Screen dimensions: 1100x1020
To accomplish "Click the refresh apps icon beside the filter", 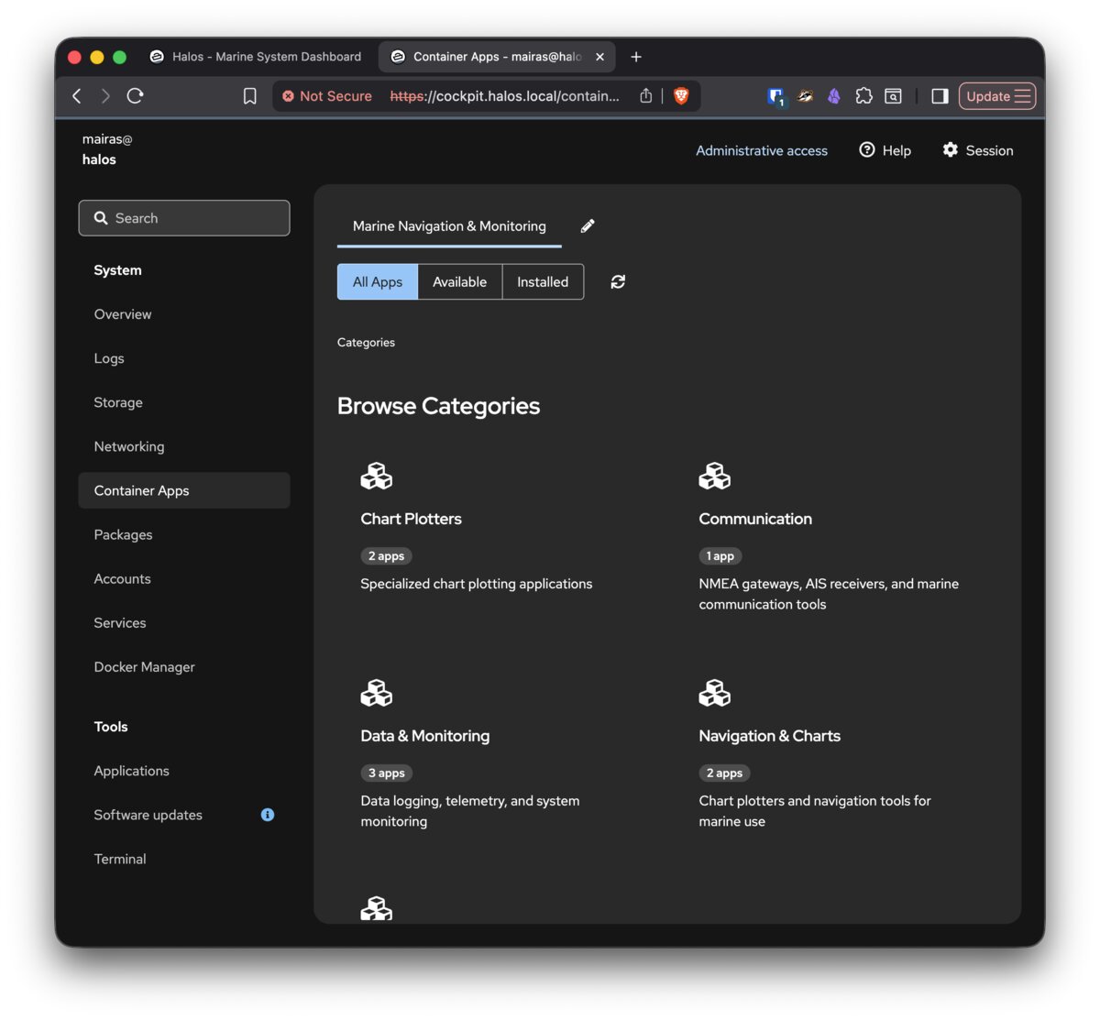I will pos(618,281).
